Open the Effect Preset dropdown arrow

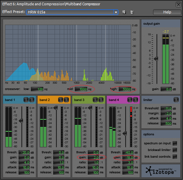pyautogui.click(x=116, y=12)
